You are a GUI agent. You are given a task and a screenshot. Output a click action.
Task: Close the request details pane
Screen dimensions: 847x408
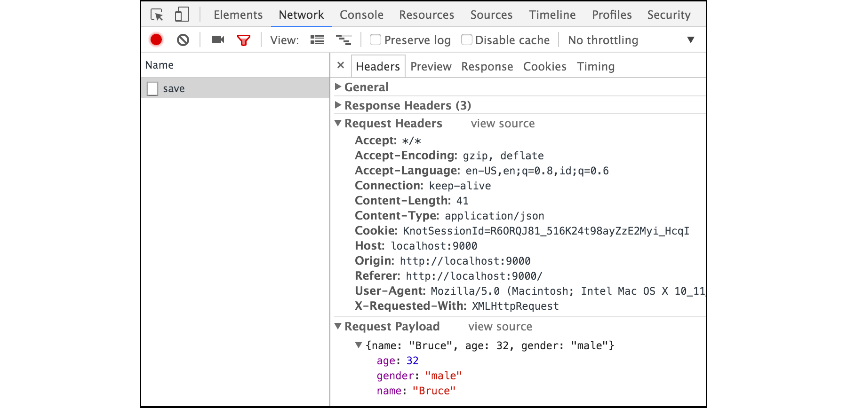[341, 65]
